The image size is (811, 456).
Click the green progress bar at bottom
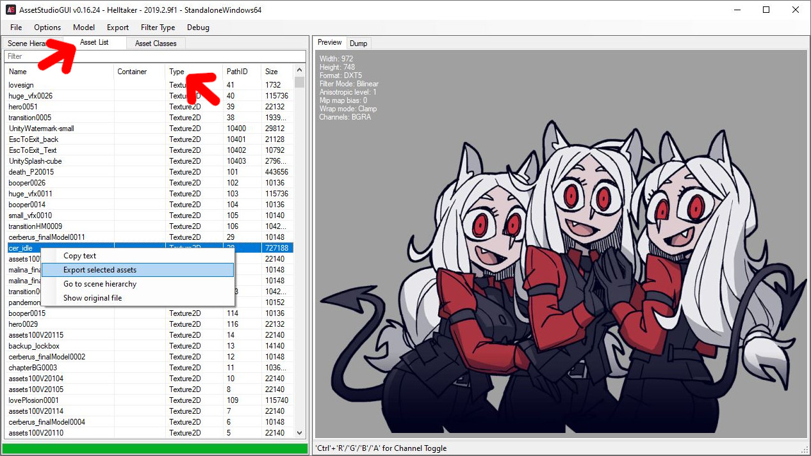coord(155,448)
